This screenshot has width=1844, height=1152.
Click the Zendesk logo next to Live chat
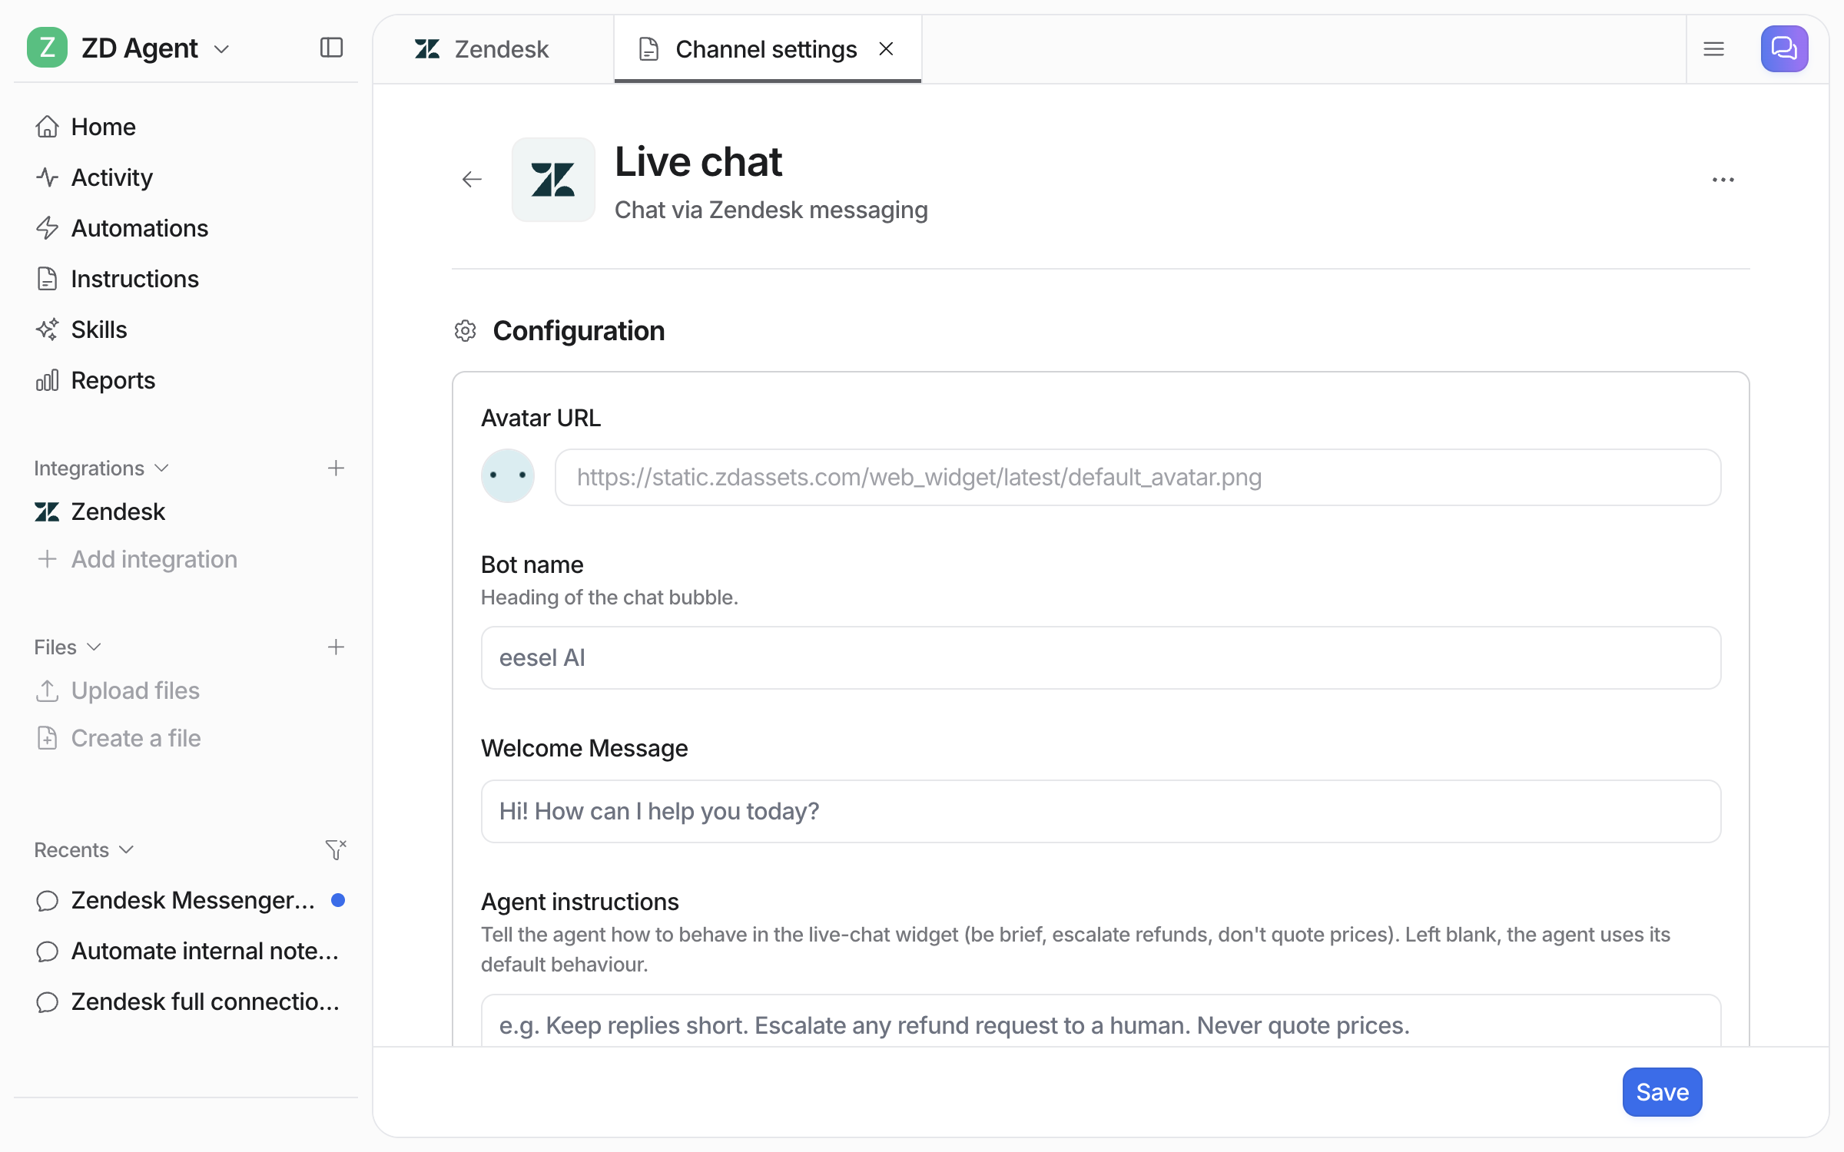point(553,180)
